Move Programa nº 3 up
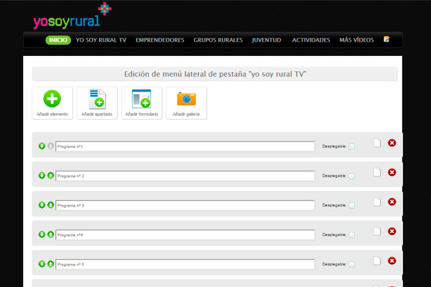This screenshot has height=287, width=431. 50,205
